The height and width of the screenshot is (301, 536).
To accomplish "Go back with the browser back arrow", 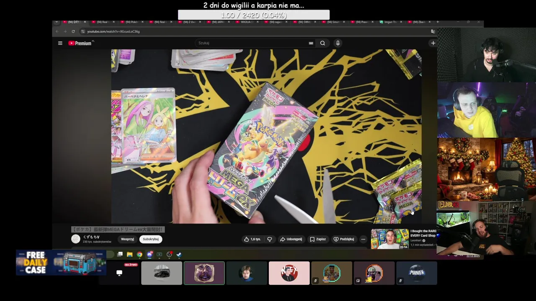I will [x=57, y=31].
